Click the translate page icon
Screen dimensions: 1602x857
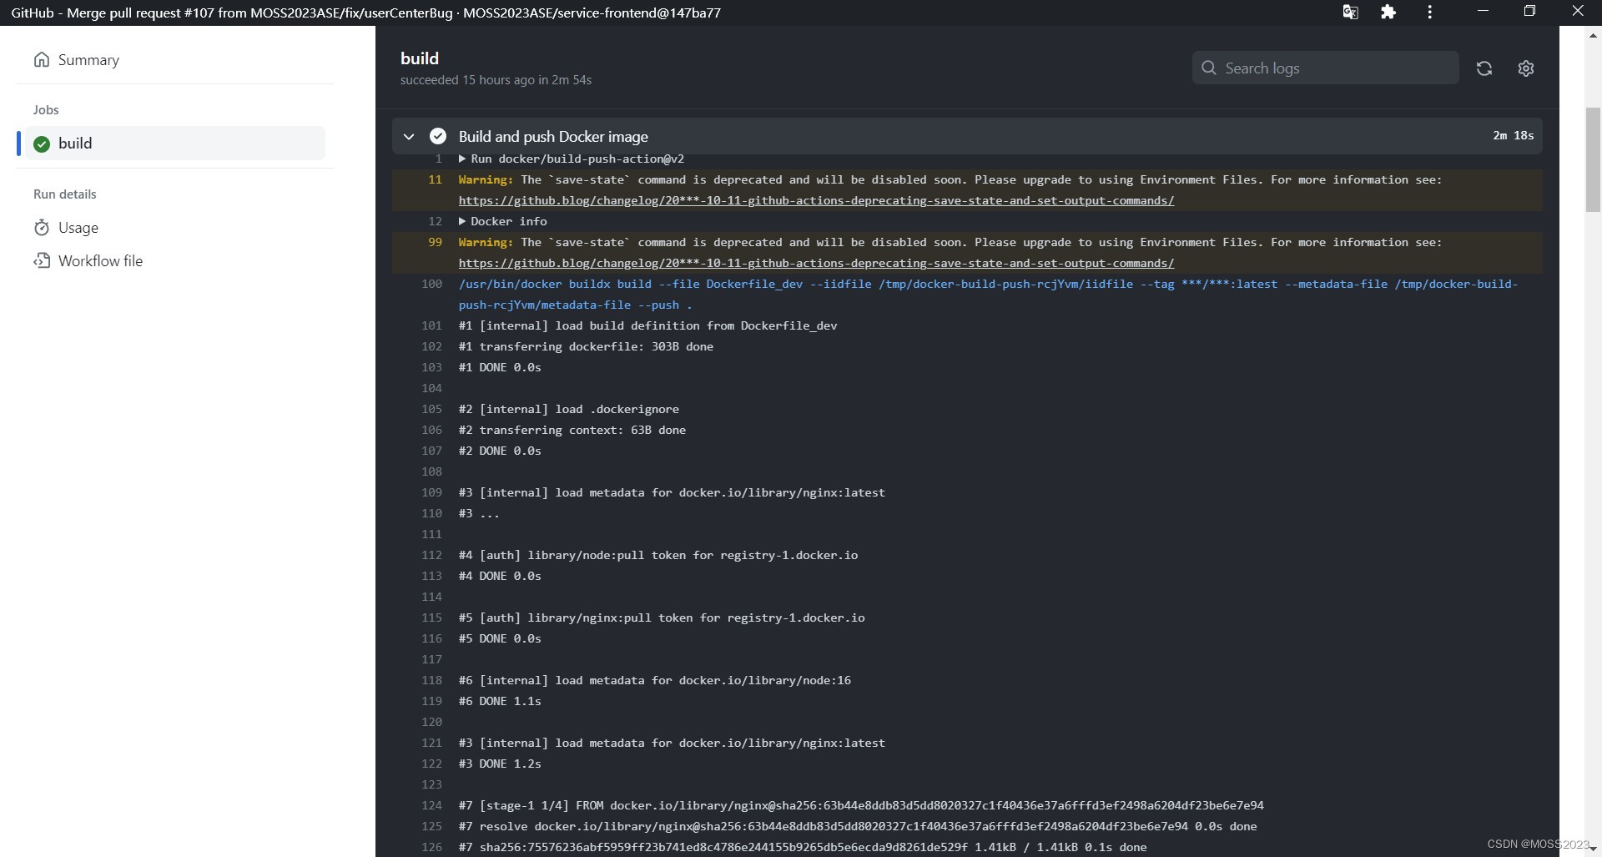pyautogui.click(x=1350, y=12)
